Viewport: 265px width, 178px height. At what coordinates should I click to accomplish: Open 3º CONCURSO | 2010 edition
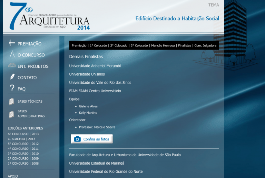pyautogui.click(x=23, y=154)
